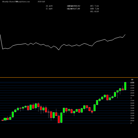Click the 'C: 448' close value
Screen dimensions: 138x138
[49, 9]
